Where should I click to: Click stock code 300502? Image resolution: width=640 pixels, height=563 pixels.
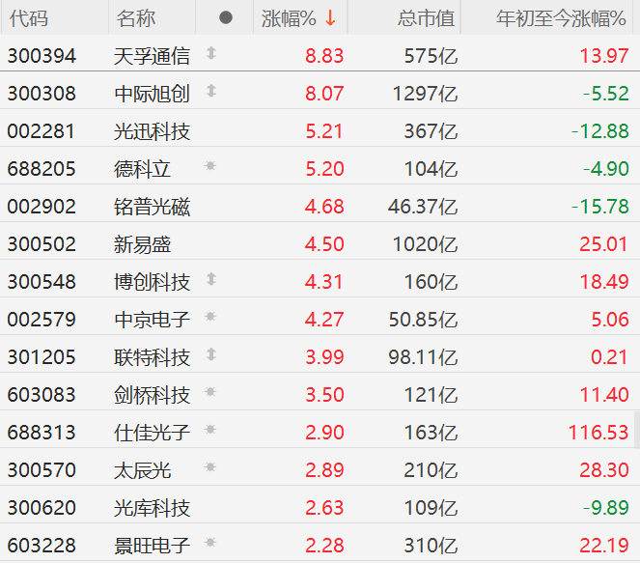pyautogui.click(x=42, y=244)
